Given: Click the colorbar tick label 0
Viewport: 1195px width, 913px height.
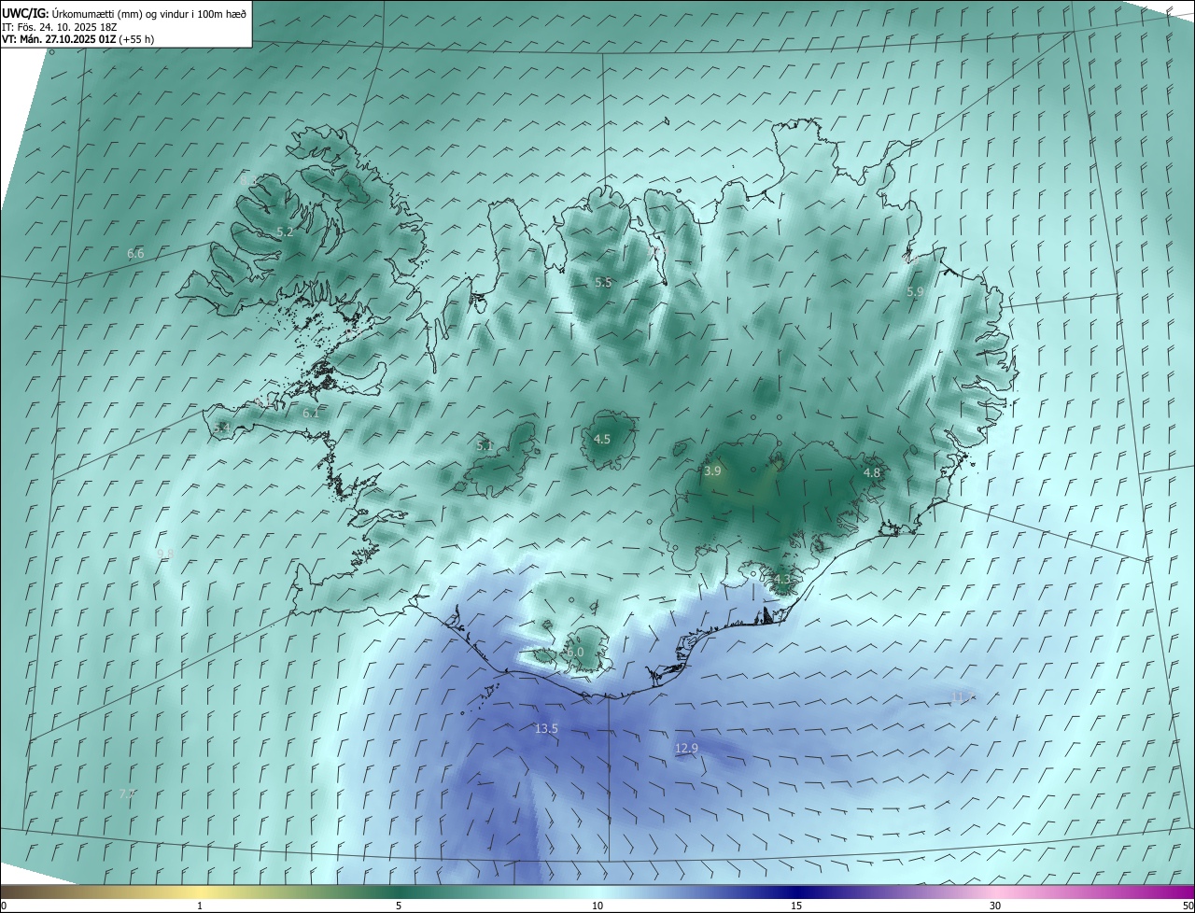Looking at the screenshot, I should pos(3,906).
